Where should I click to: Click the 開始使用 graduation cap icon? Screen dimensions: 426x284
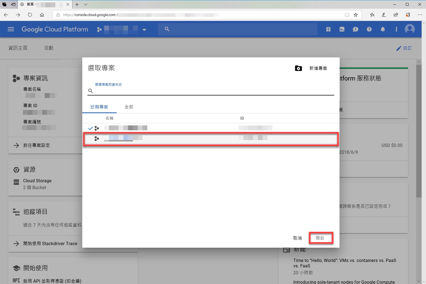point(16,268)
